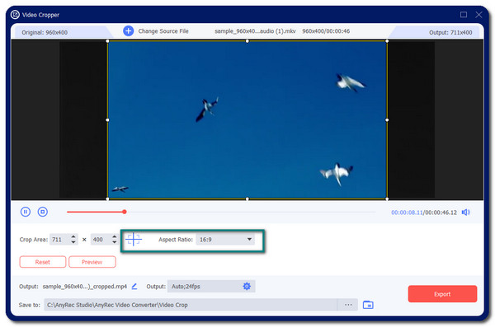Click the Video Cropper app logo icon
Screen dimensions: 495x327
(15, 15)
